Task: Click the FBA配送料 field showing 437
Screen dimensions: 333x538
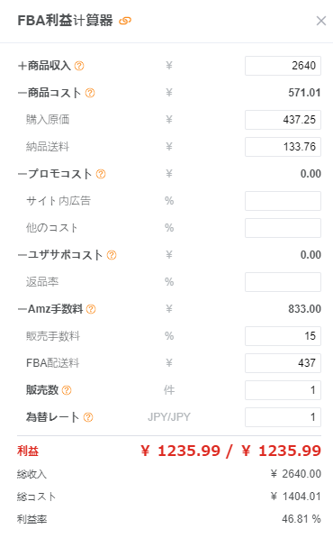Action: 283,363
